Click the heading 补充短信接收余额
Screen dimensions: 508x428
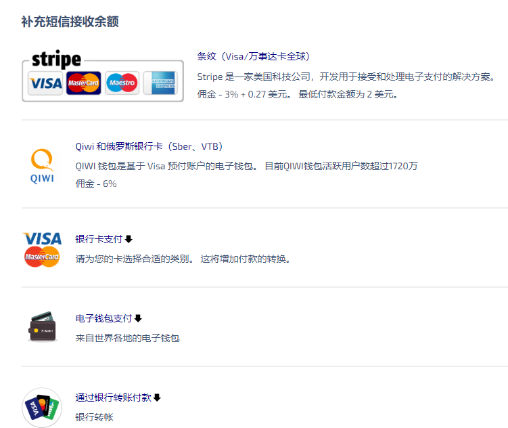(x=70, y=22)
